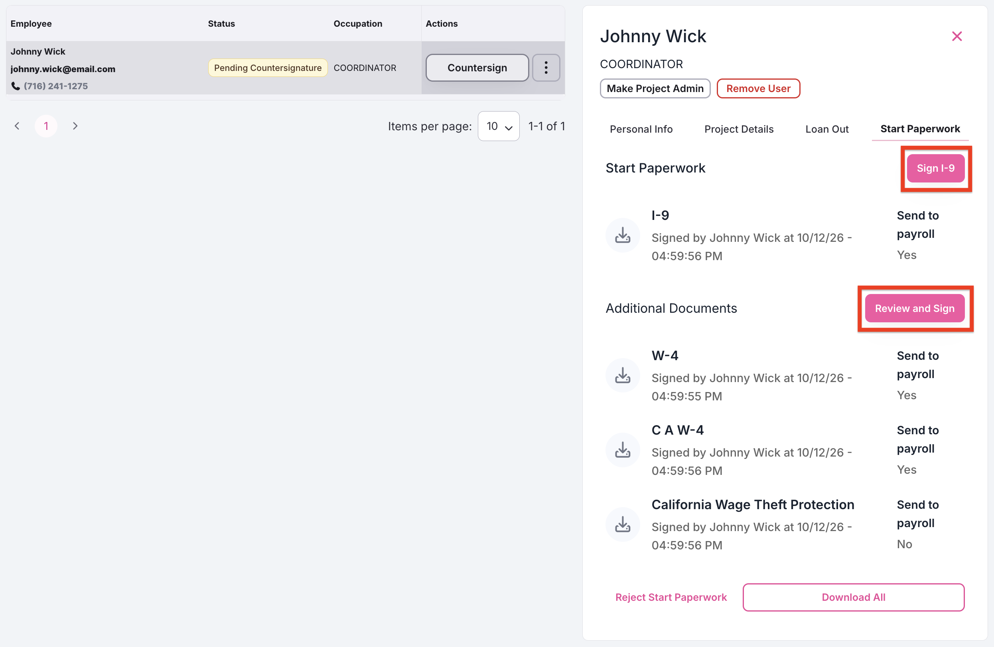
Task: Click the phone icon beside (716) 241-1275
Action: (16, 86)
